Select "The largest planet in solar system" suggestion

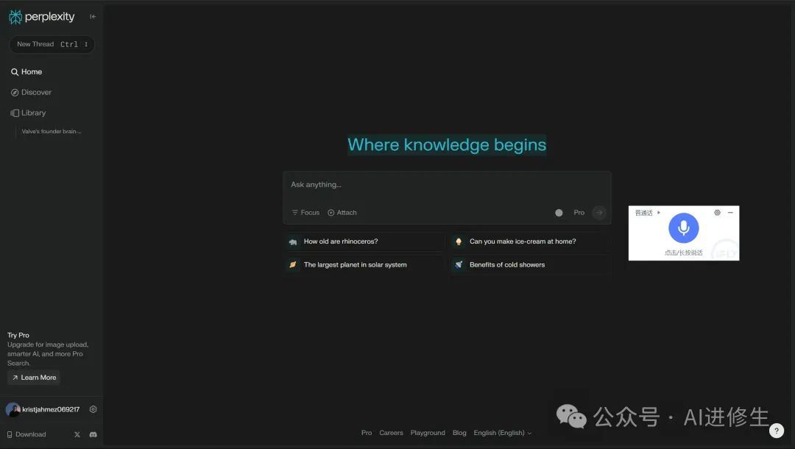[x=364, y=265]
